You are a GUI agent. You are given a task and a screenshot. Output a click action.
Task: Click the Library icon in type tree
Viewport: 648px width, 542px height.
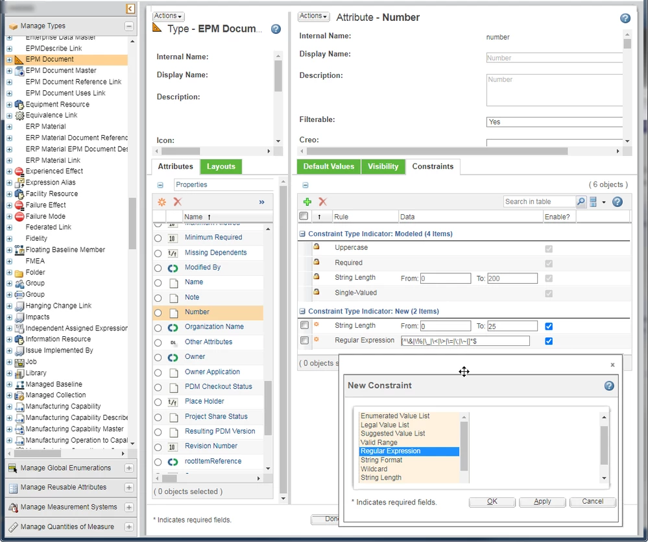(x=19, y=373)
